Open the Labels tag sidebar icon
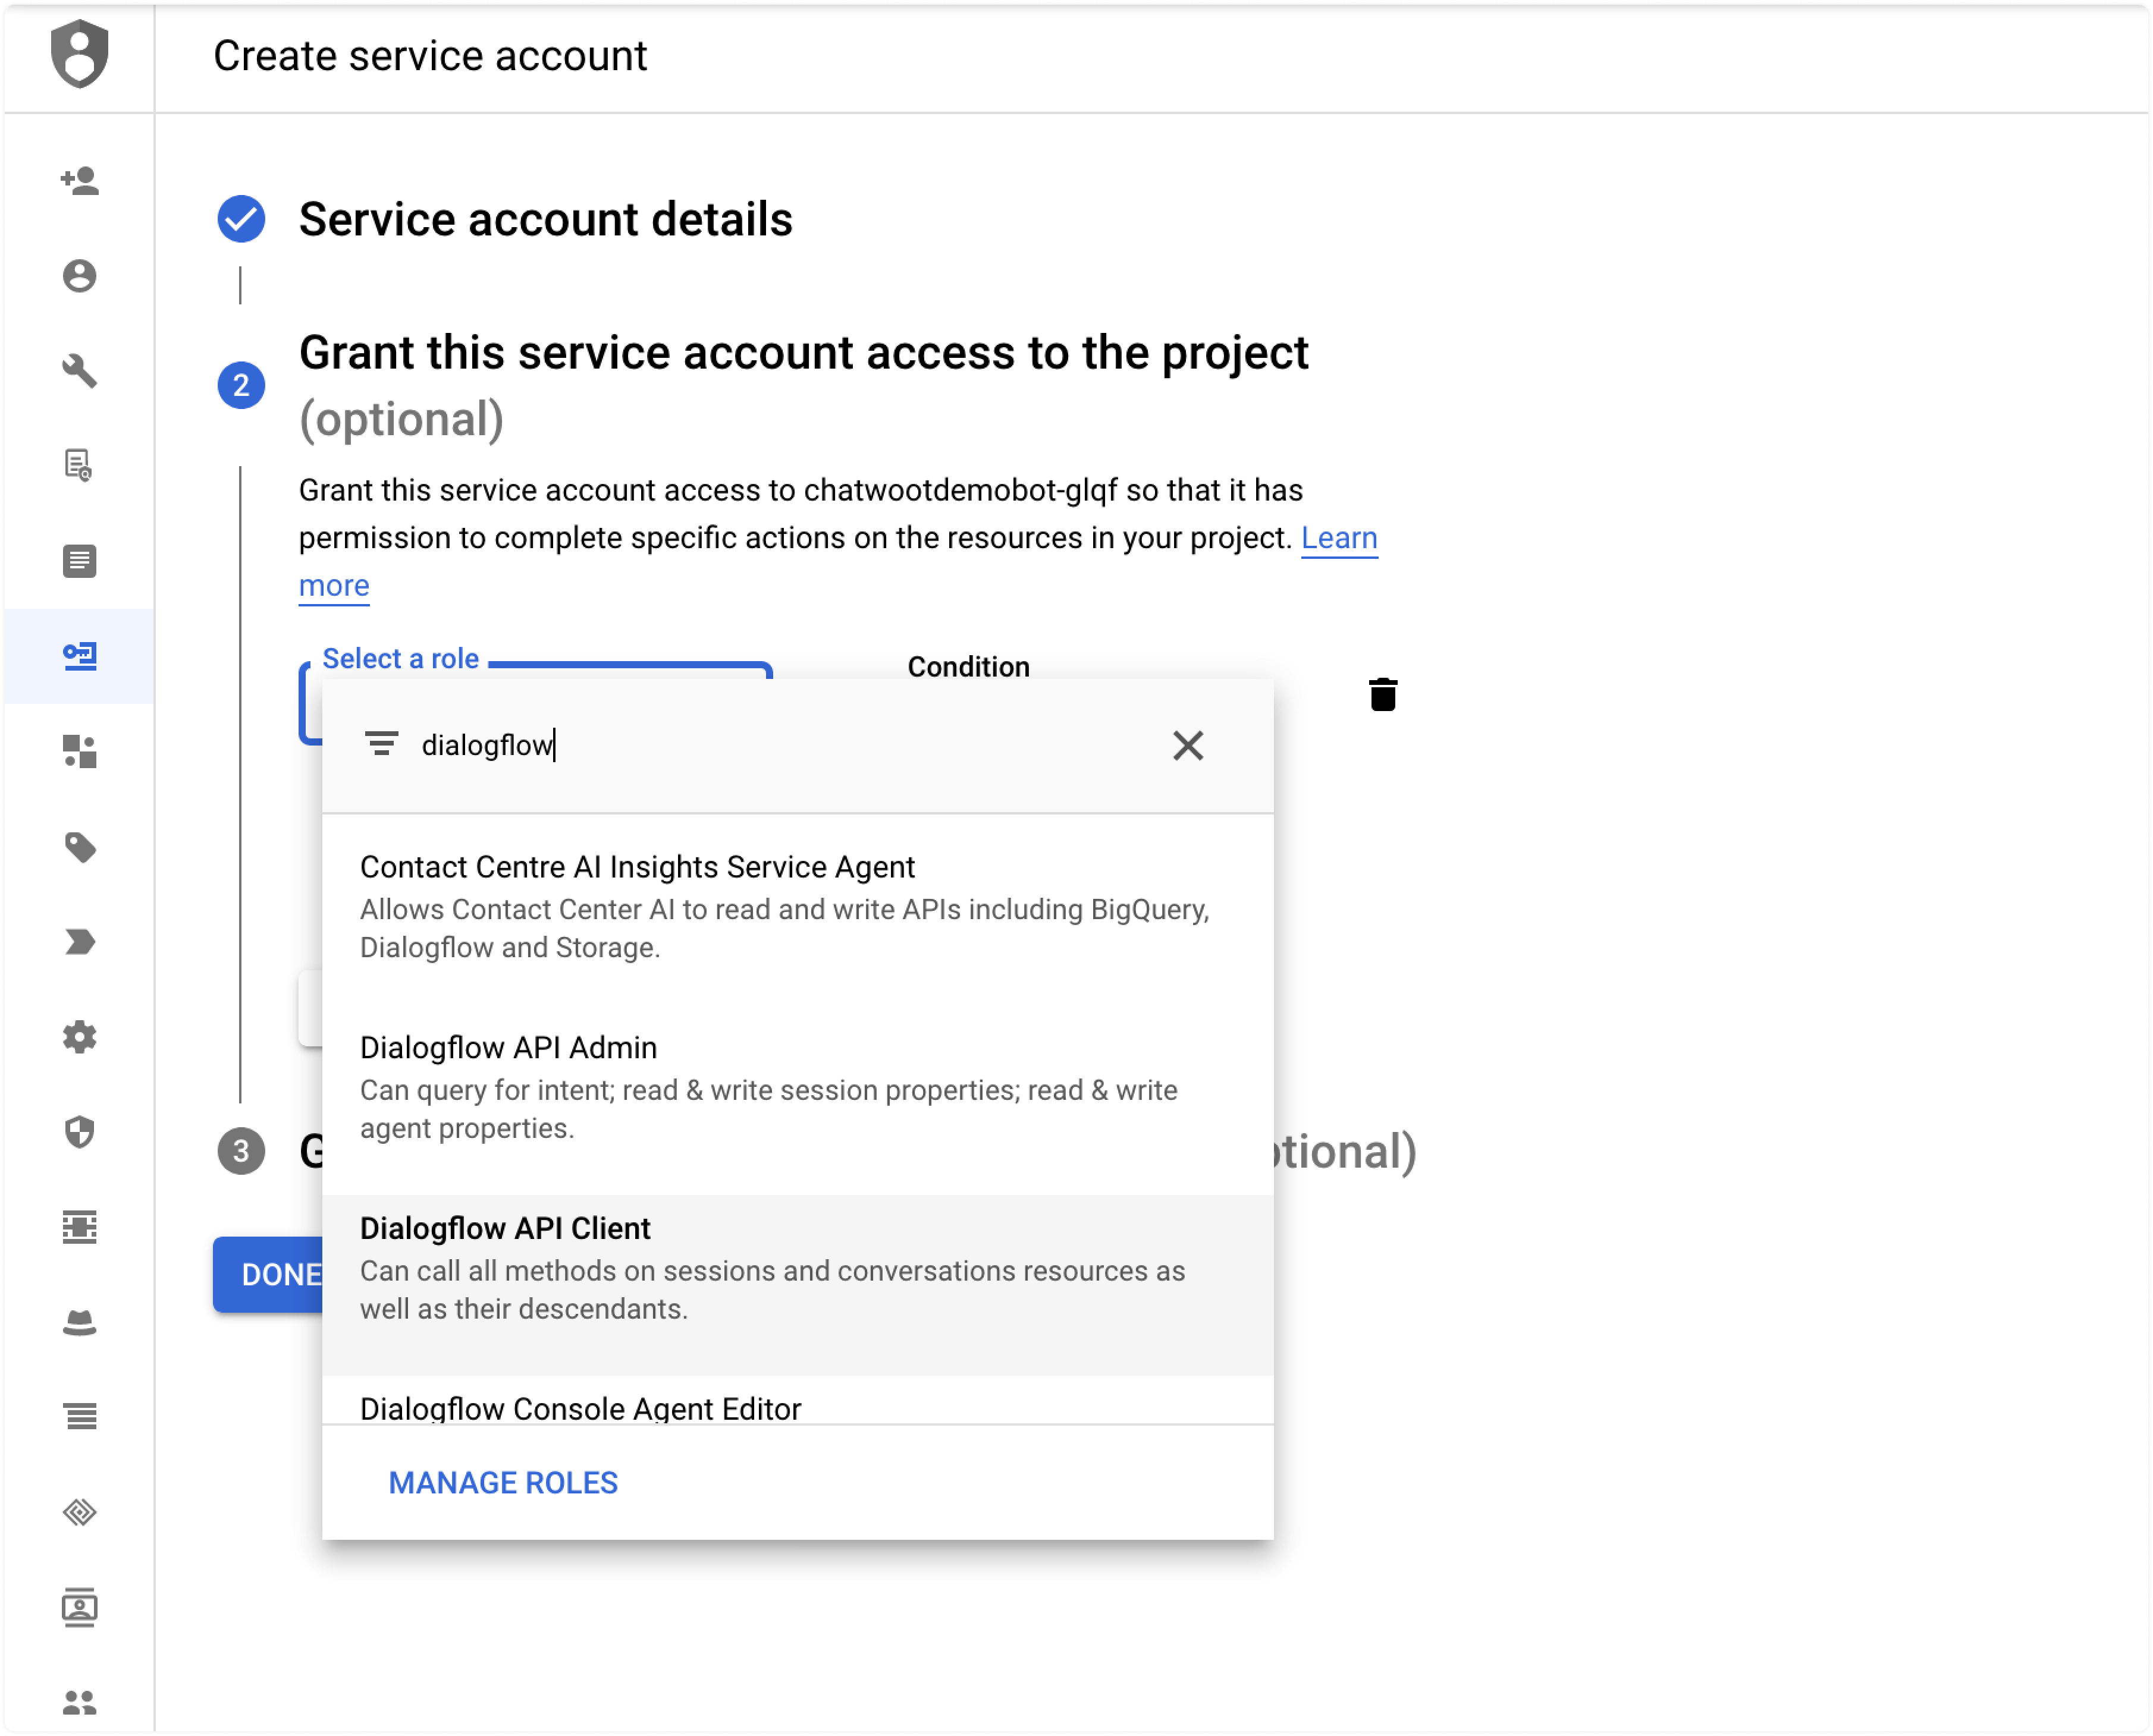Screen dimensions: 2153x1736 [79, 847]
